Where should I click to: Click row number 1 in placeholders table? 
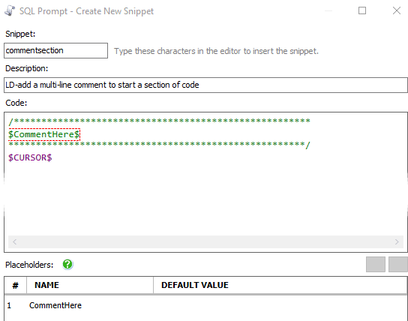(x=9, y=305)
